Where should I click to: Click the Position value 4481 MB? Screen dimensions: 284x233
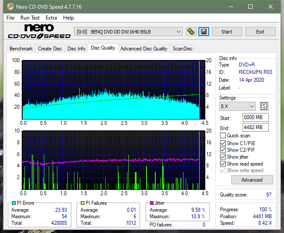tap(262, 216)
